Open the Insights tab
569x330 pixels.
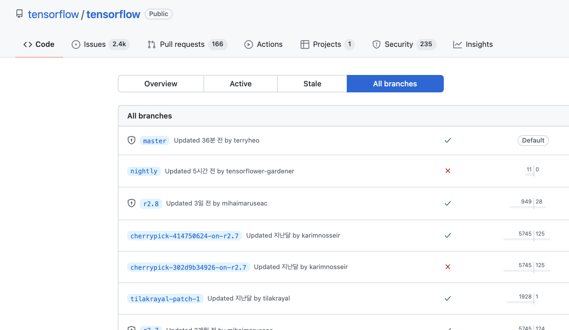coord(473,45)
